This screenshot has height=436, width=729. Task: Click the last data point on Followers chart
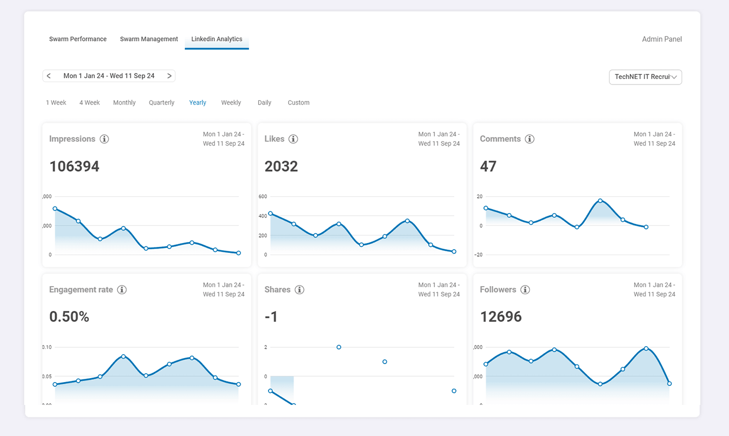pyautogui.click(x=670, y=384)
